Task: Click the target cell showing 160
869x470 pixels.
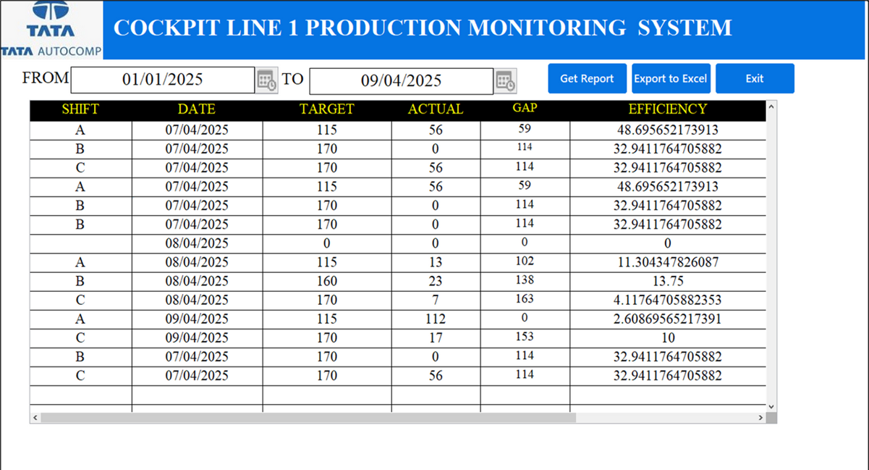Action: click(327, 281)
